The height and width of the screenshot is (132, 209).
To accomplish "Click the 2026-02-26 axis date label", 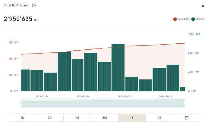I will click(x=83, y=96).
